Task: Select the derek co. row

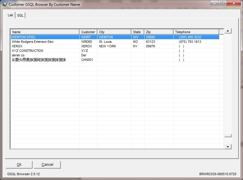Action: click(x=115, y=55)
